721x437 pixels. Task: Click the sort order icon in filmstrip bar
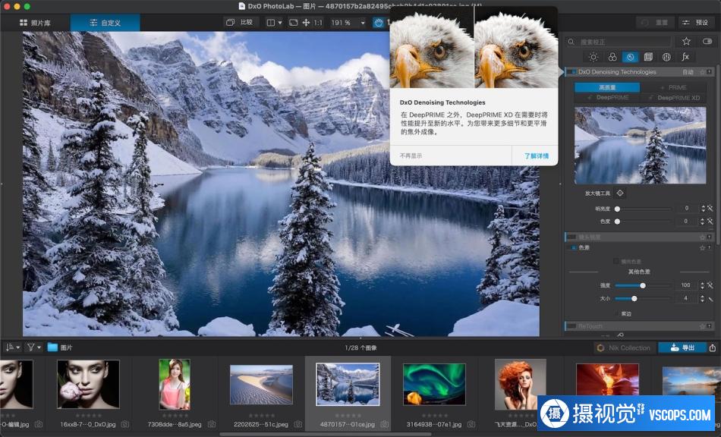click(x=9, y=347)
